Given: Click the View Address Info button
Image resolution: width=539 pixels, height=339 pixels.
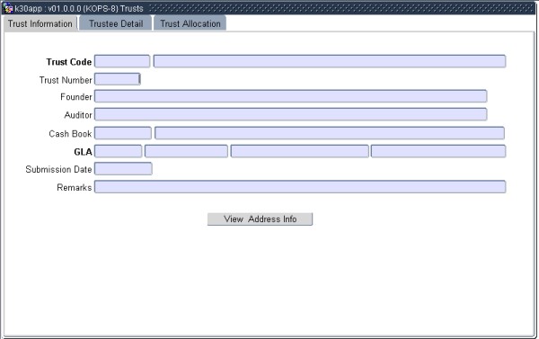Looking at the screenshot, I should coord(260,219).
